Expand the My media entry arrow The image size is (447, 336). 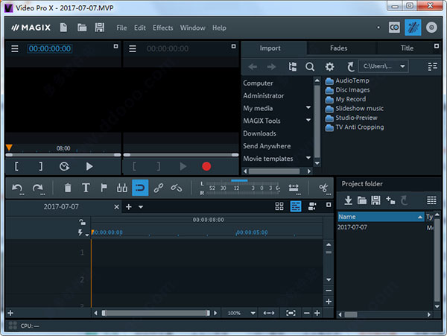click(308, 107)
